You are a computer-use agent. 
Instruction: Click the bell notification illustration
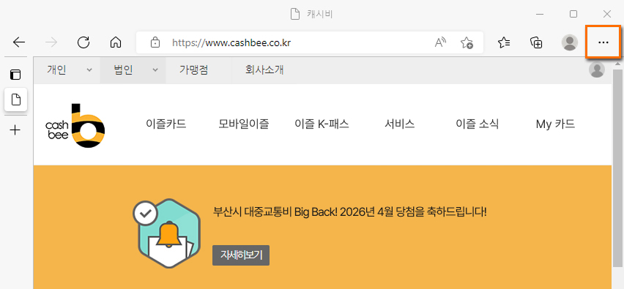click(167, 233)
